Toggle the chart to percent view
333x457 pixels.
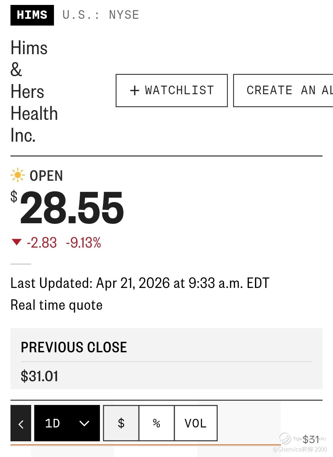(157, 423)
